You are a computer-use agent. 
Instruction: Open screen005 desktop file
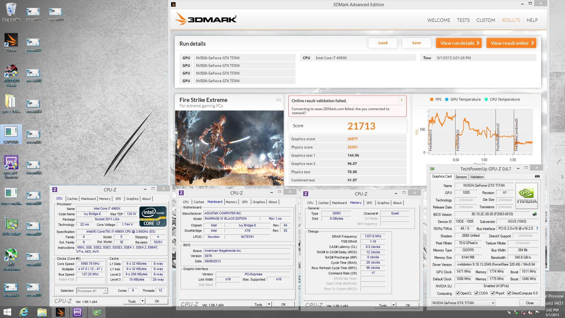33,136
